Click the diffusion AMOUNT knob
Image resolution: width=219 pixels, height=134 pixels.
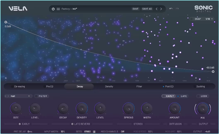(x=174, y=108)
